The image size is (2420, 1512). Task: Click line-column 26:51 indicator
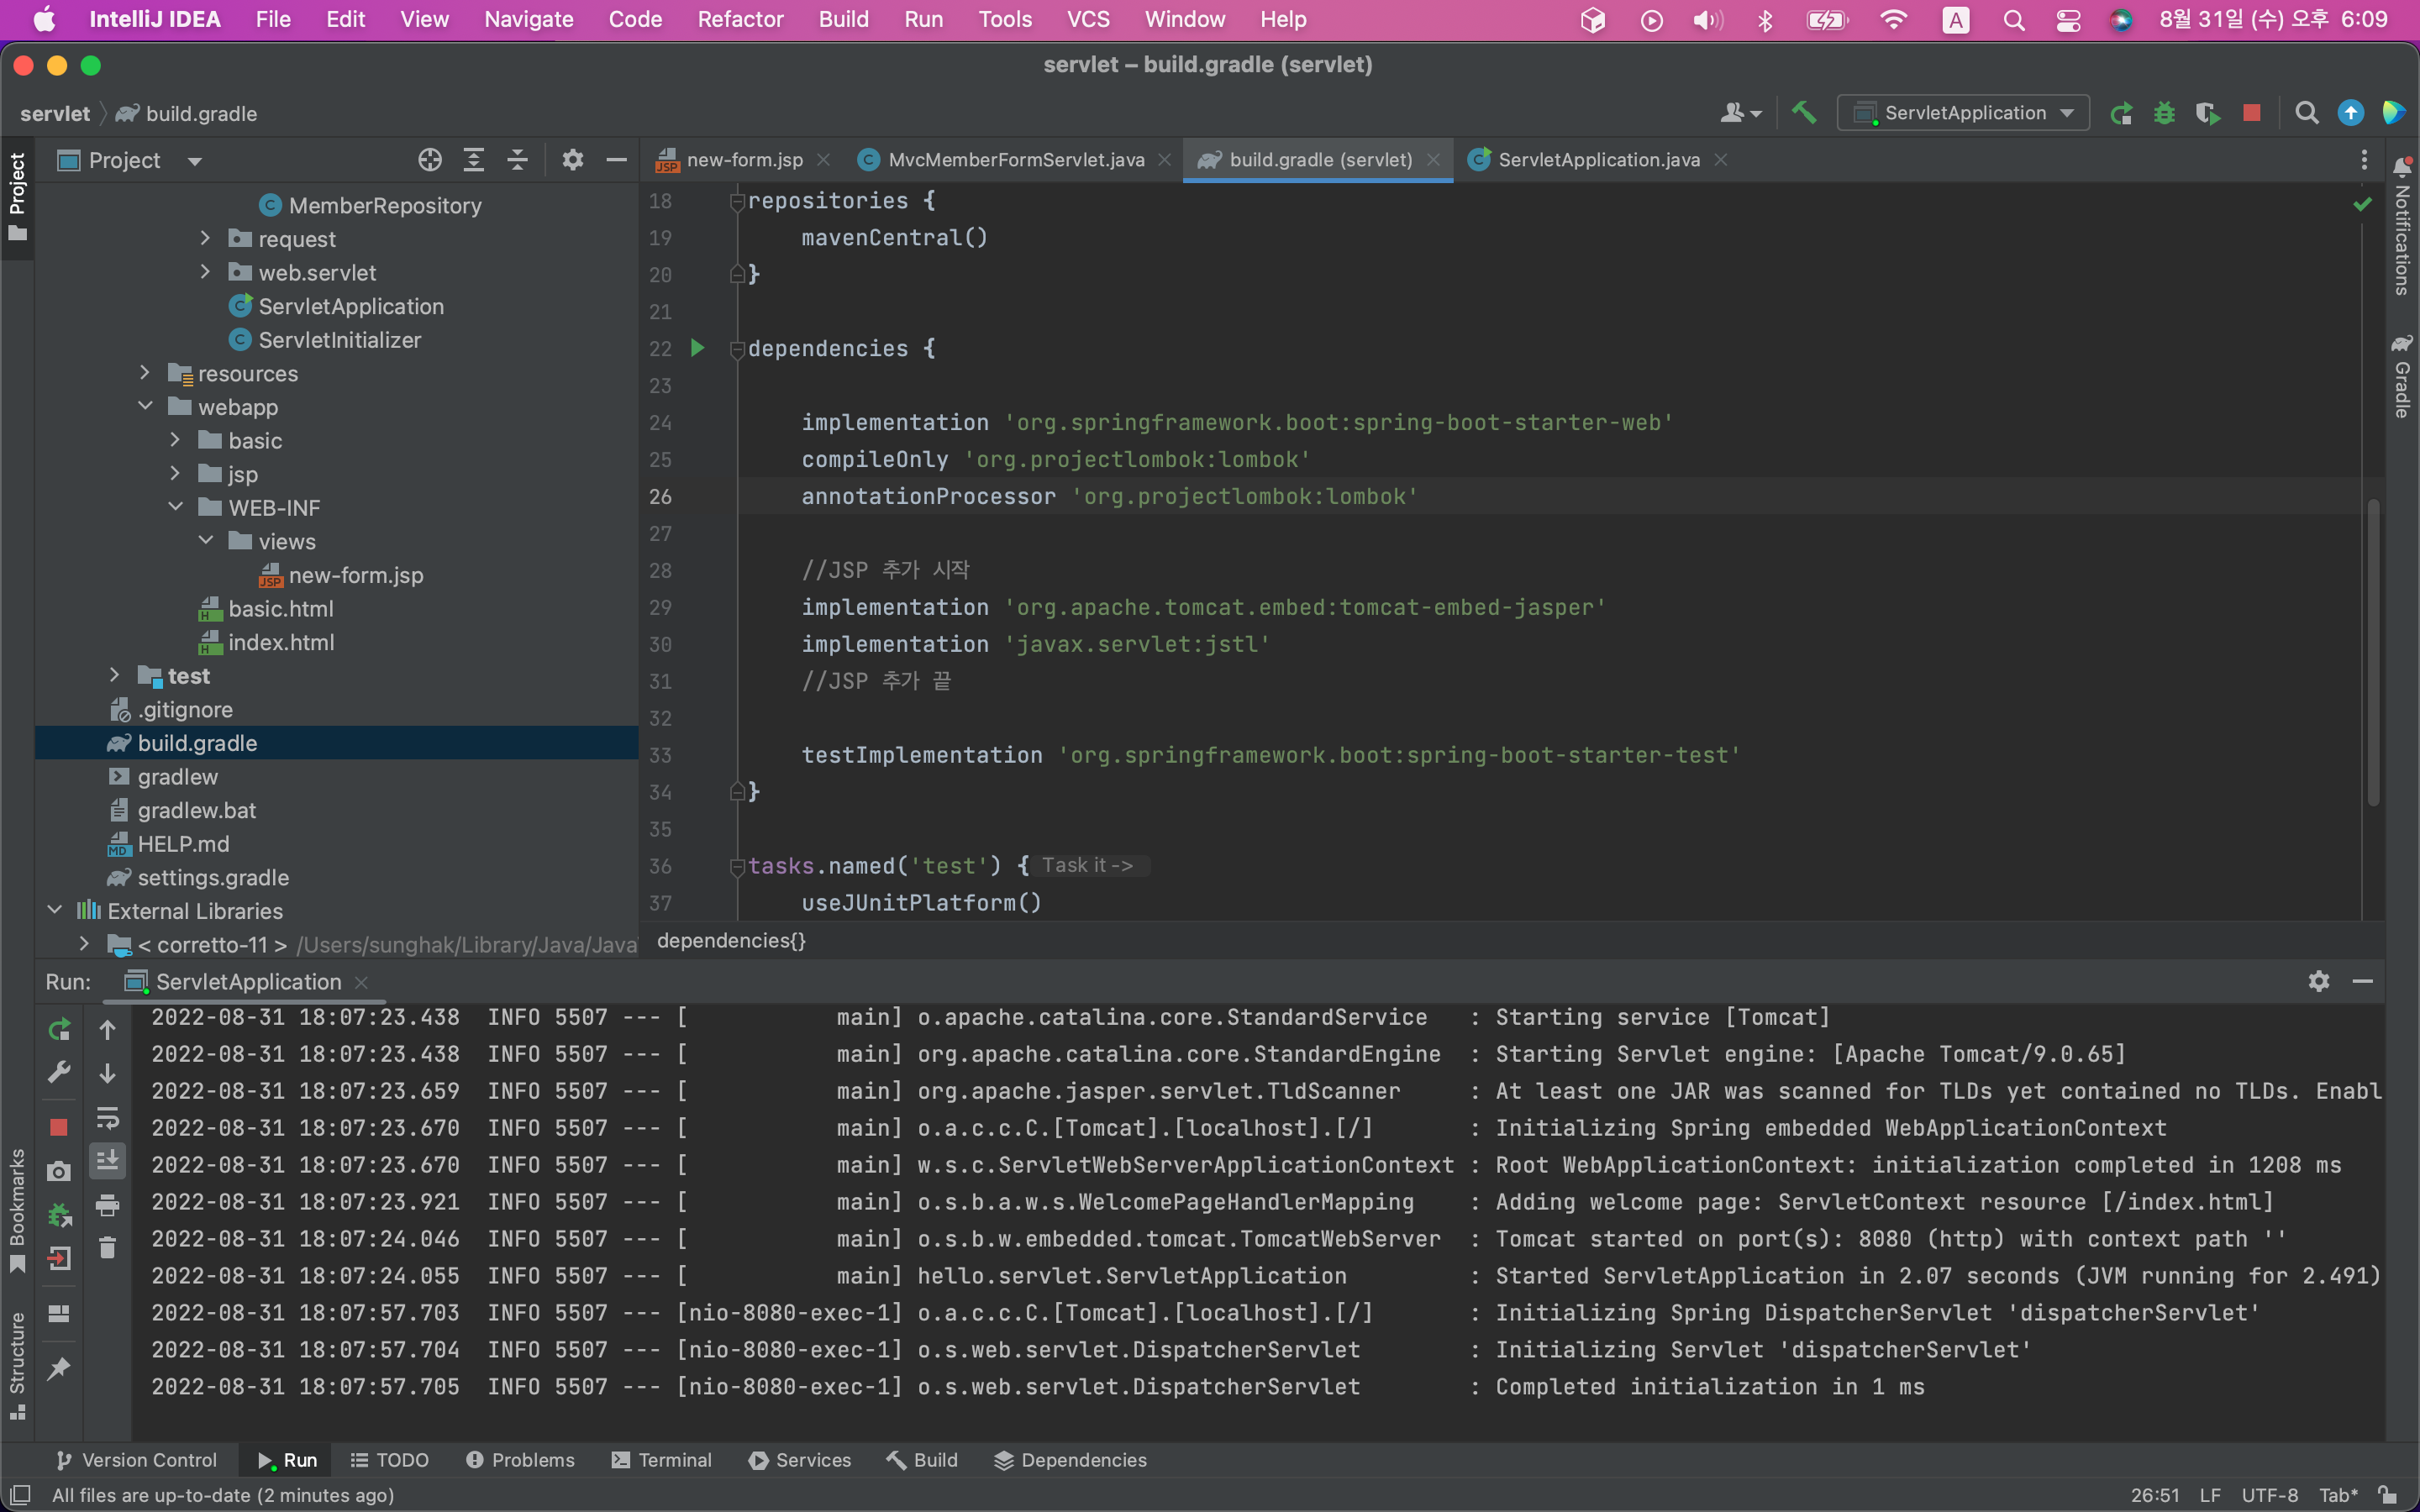click(x=2154, y=1495)
